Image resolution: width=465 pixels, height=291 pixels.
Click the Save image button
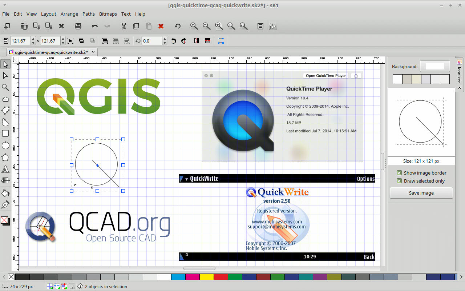click(421, 193)
